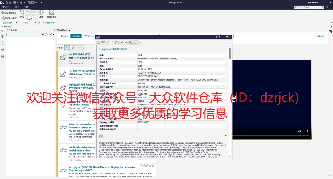Click the Open file icon in quick access toolbar

tap(10, 2)
